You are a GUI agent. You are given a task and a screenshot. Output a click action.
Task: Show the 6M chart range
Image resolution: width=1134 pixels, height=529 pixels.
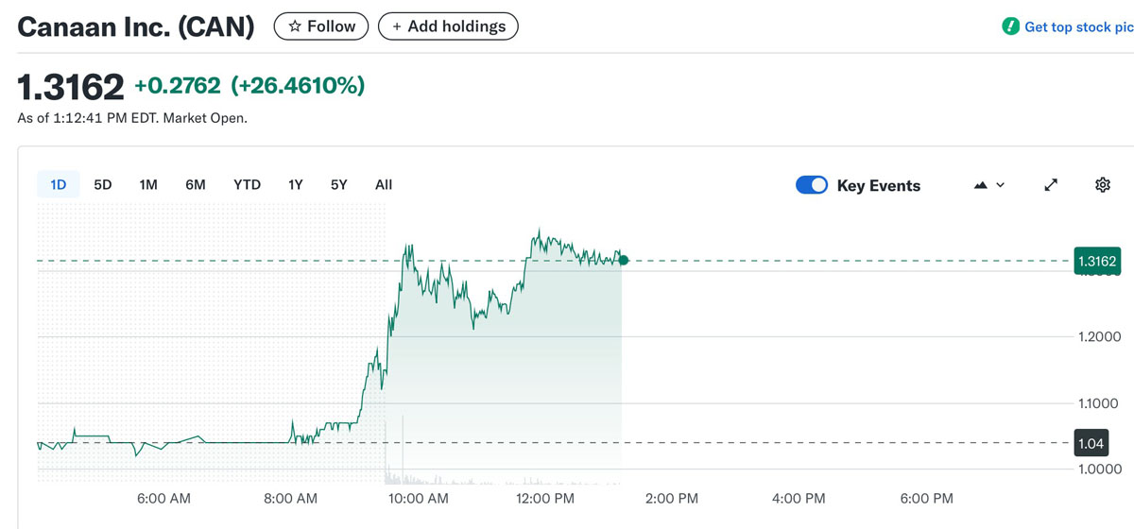pos(196,185)
